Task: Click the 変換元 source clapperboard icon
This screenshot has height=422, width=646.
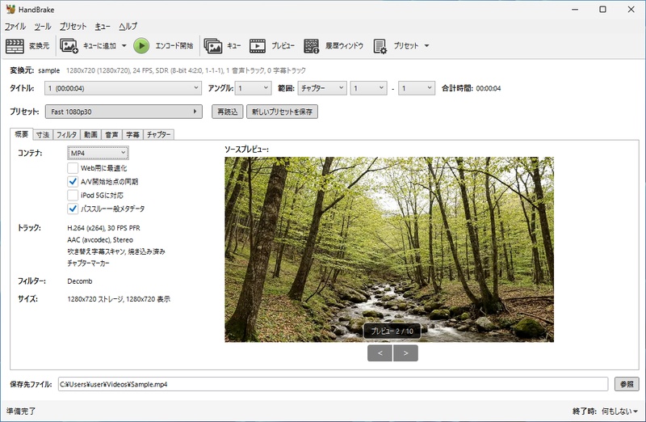Action: (x=15, y=46)
